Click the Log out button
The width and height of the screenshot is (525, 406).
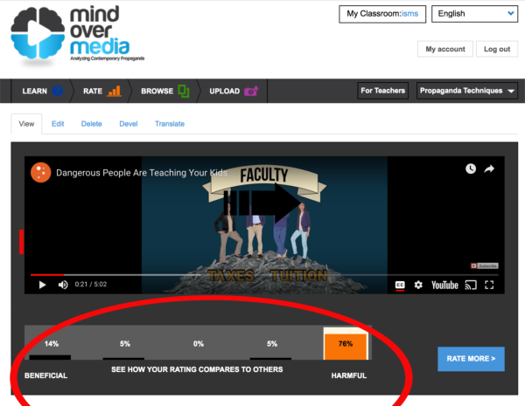point(497,49)
